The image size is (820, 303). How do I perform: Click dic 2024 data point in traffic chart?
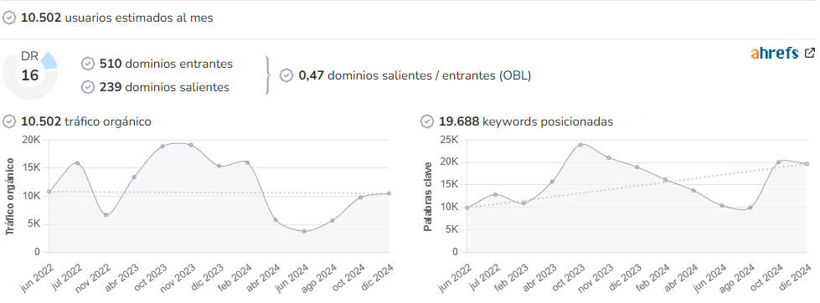tap(389, 193)
